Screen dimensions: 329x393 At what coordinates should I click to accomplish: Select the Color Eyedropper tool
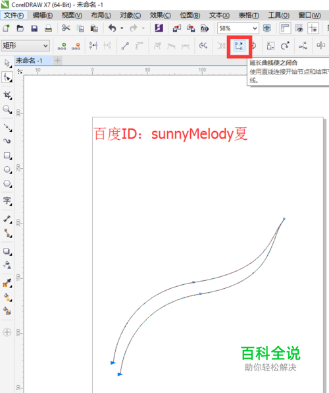coord(7,284)
